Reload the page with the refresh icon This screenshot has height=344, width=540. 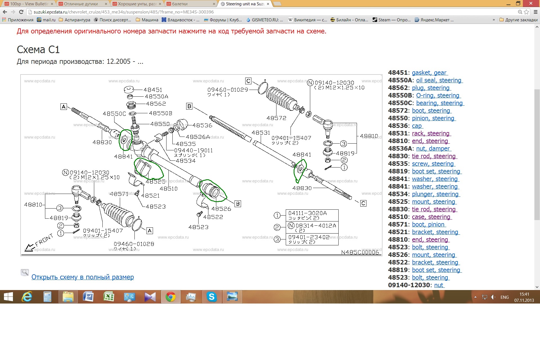point(21,12)
